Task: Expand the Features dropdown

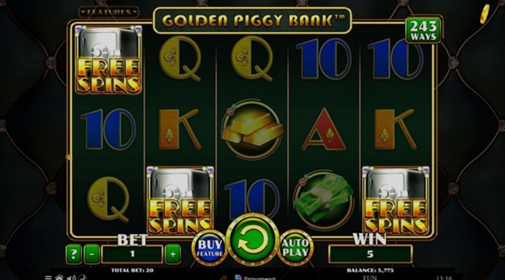Action: point(109,12)
